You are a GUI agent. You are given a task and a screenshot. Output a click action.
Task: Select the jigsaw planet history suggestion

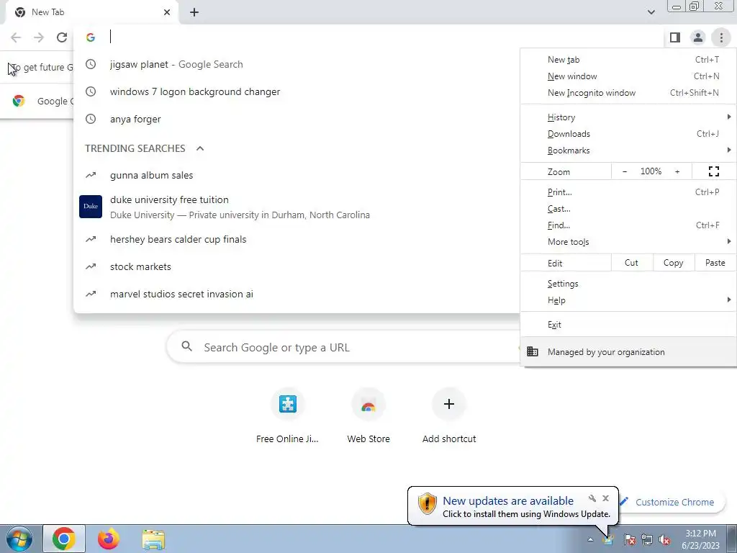(x=297, y=64)
